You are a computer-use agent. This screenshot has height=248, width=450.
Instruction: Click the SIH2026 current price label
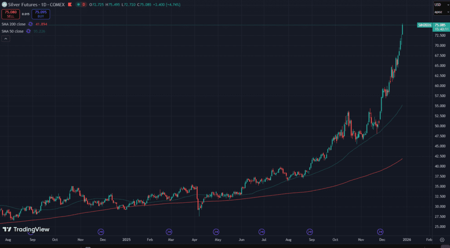pyautogui.click(x=425, y=25)
